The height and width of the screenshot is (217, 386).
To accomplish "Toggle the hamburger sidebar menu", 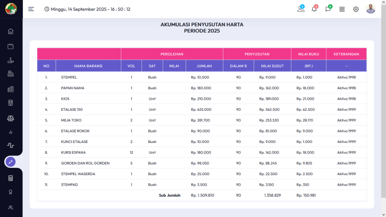I will click(x=31, y=9).
